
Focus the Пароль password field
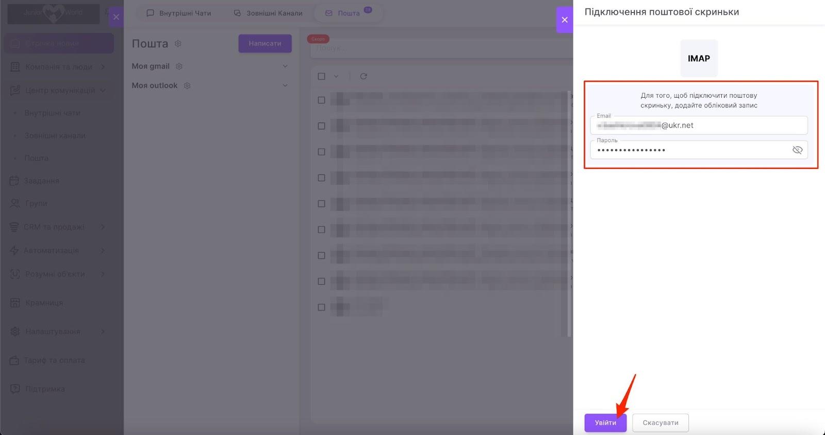(699, 150)
